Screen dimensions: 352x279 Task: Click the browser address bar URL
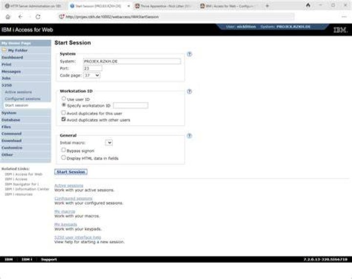pos(112,17)
